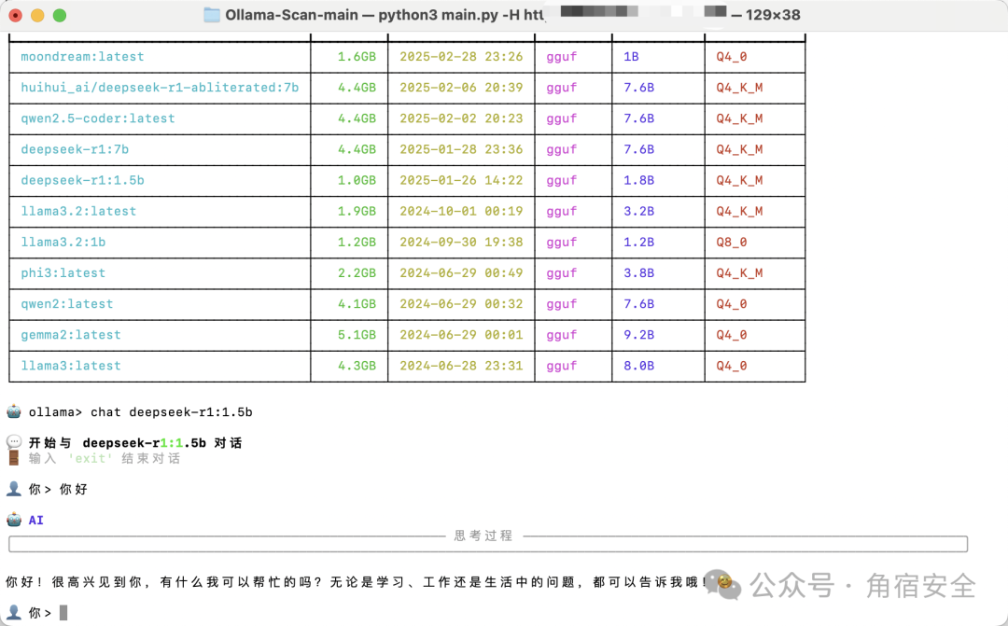Click phi3:latest model name

point(63,272)
